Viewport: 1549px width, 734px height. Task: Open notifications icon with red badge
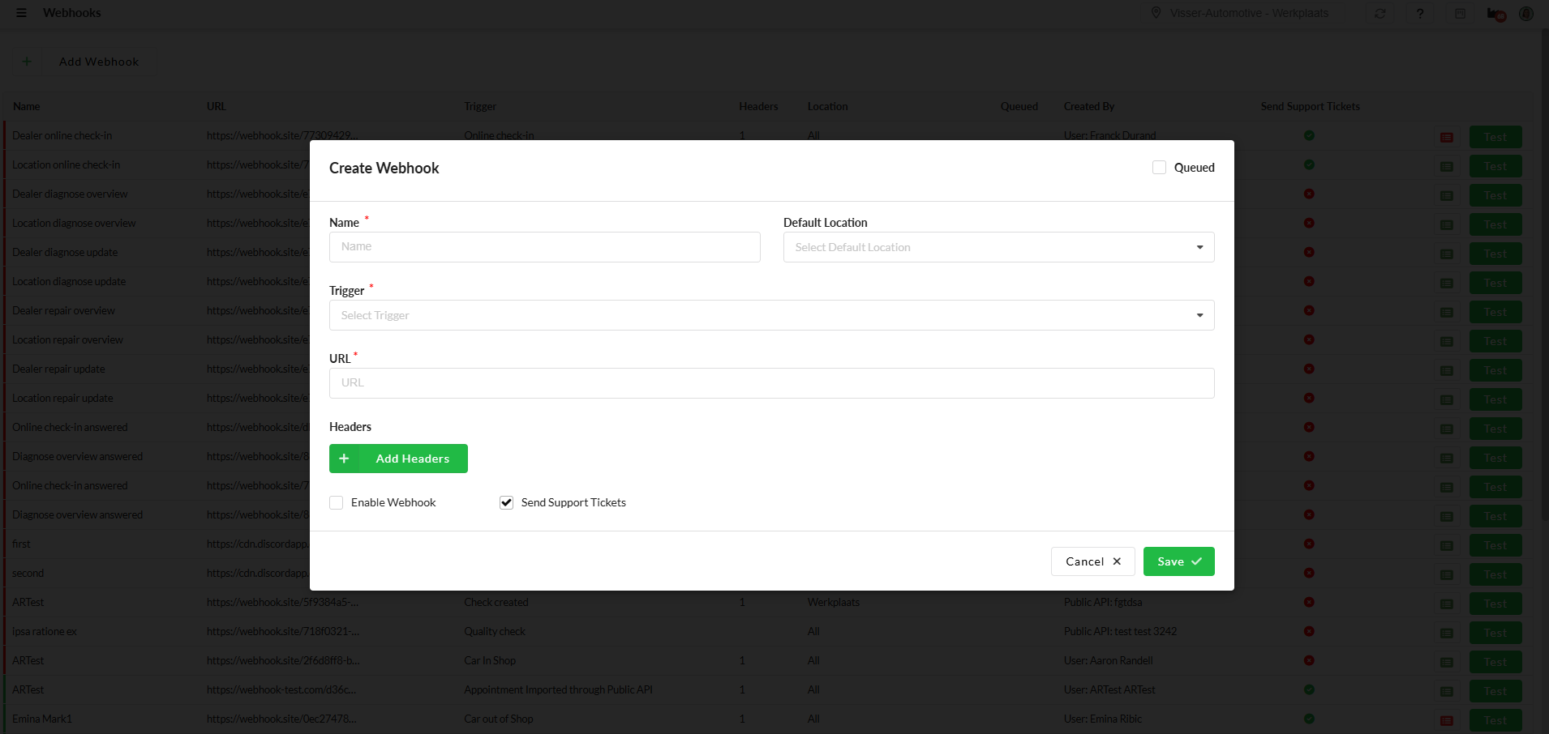click(1495, 14)
